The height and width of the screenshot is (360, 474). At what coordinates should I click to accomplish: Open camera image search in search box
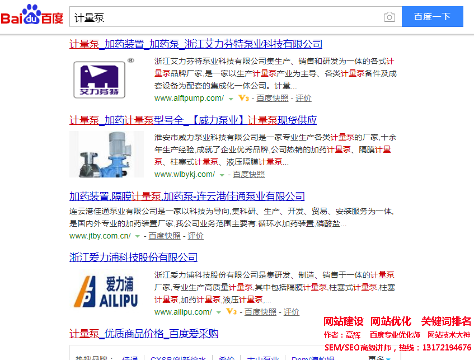click(x=389, y=17)
